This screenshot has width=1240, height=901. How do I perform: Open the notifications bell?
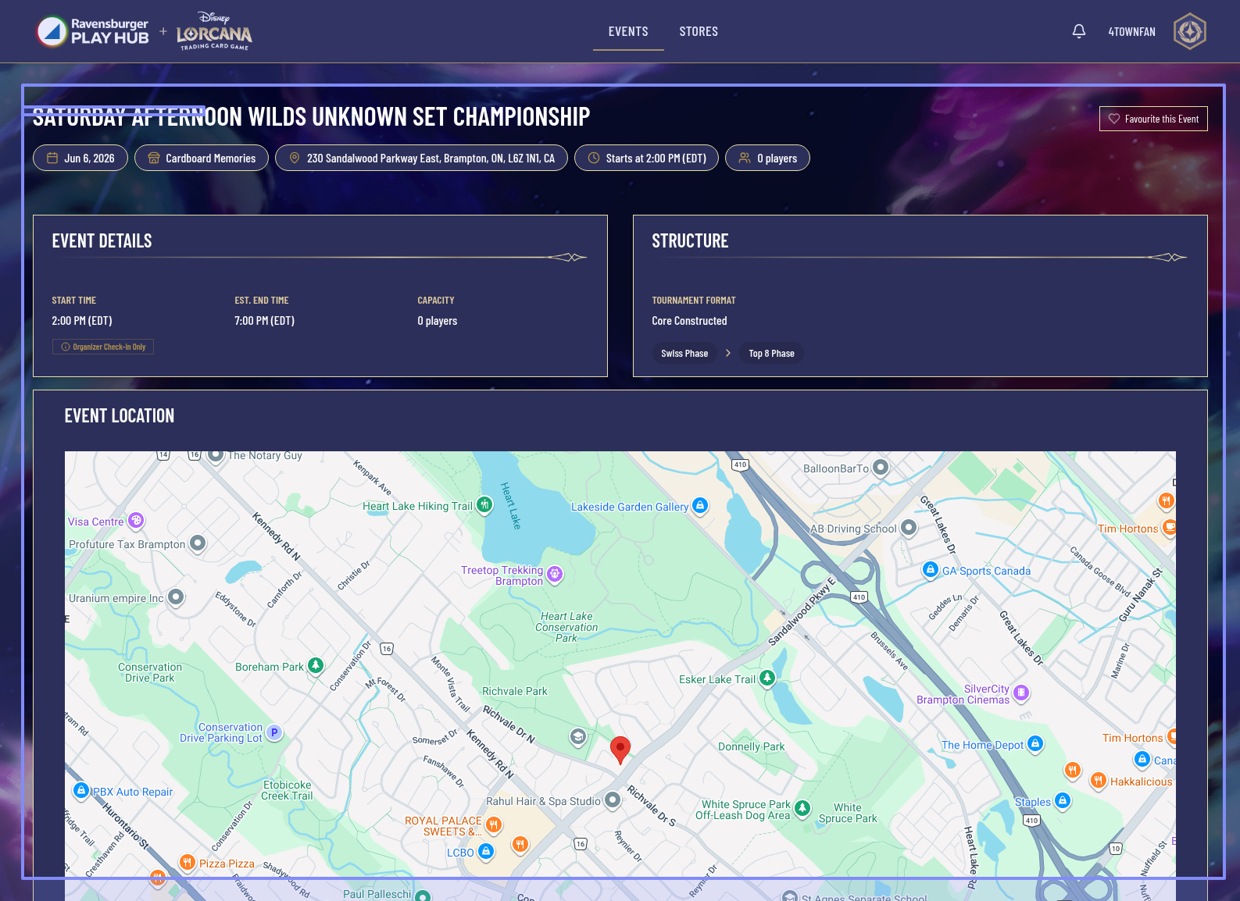pos(1078,31)
